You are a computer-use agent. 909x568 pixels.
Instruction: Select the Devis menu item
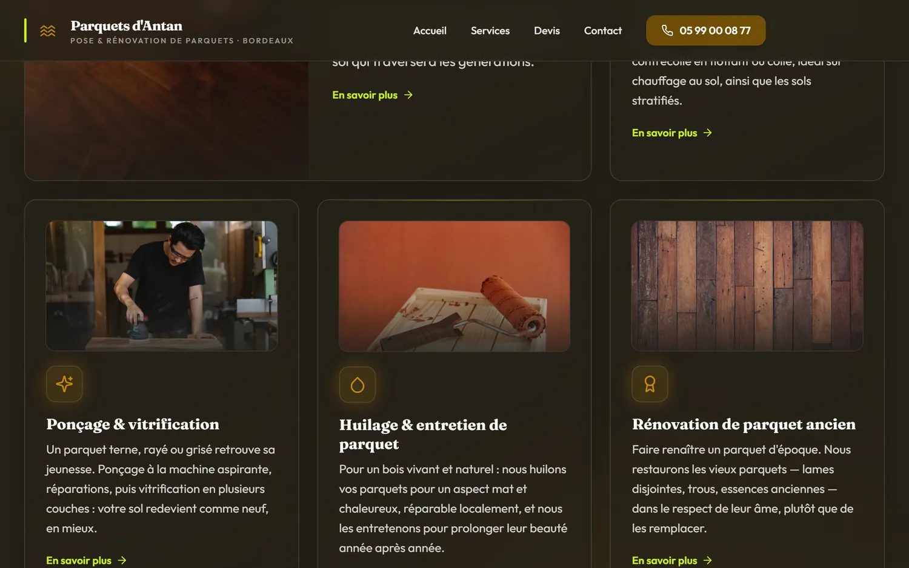coord(547,30)
